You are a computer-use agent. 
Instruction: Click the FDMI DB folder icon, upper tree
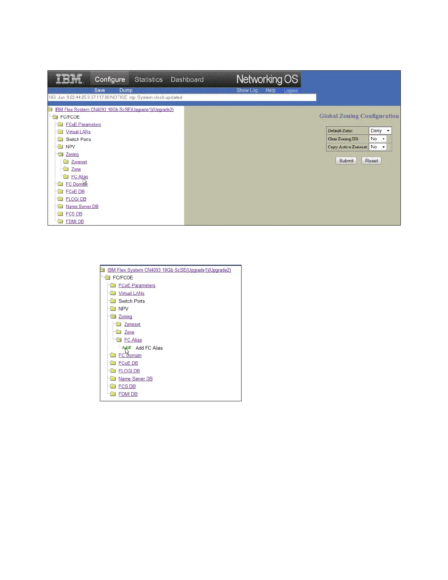61,221
